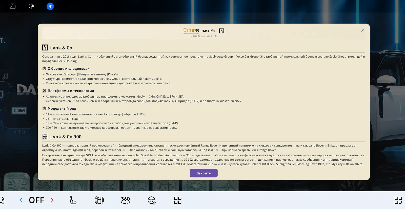
Task: Click the Lynk & Co 900 car thumbnail
Action: tap(45, 137)
